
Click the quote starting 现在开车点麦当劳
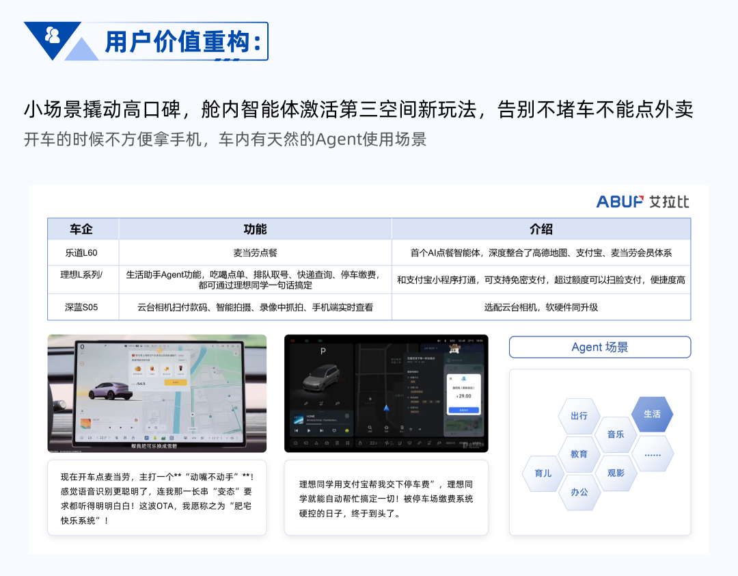pyautogui.click(x=157, y=498)
